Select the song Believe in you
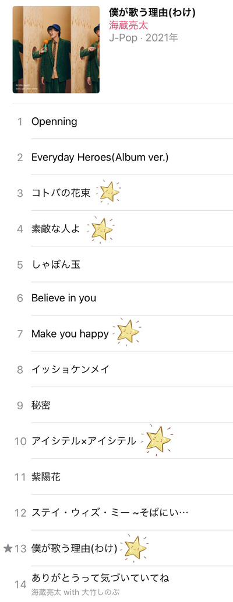The width and height of the screenshot is (233, 602). click(x=123, y=298)
